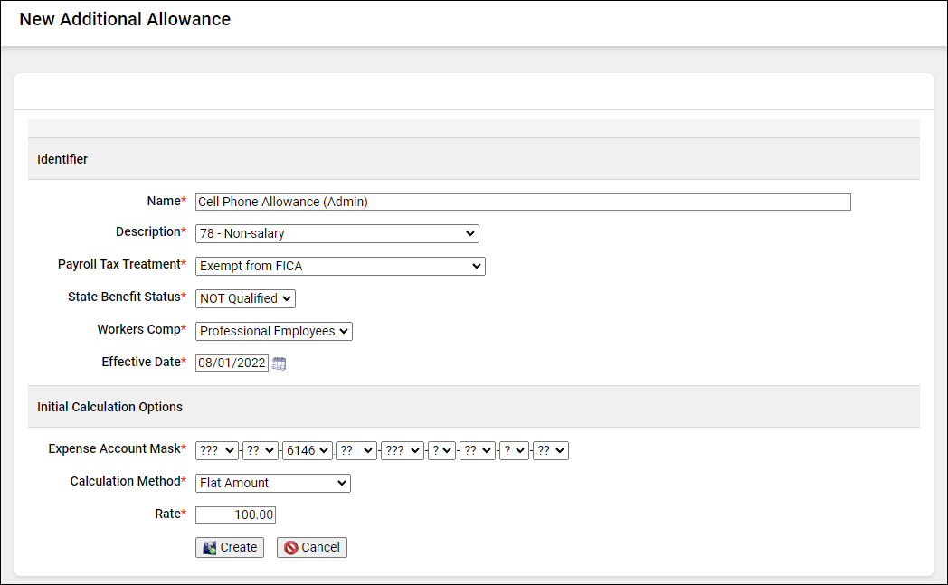Expand the Payroll Tax Treatment dropdown

pyautogui.click(x=340, y=266)
